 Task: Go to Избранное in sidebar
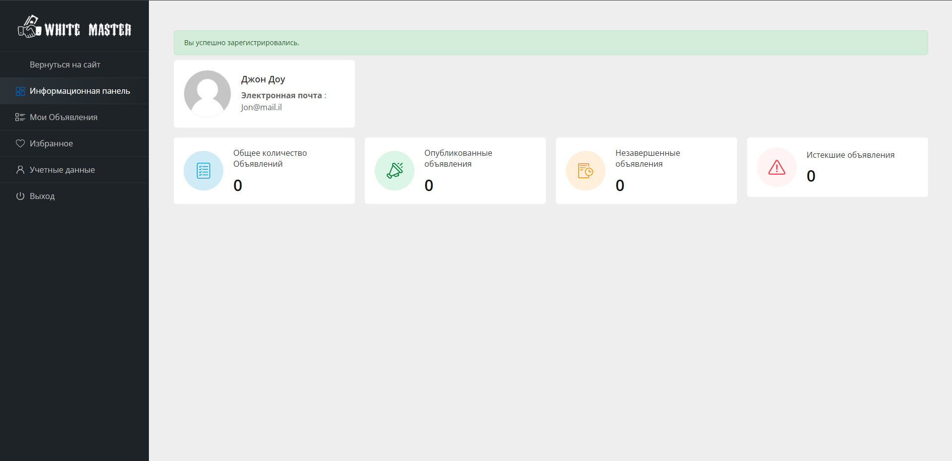51,144
